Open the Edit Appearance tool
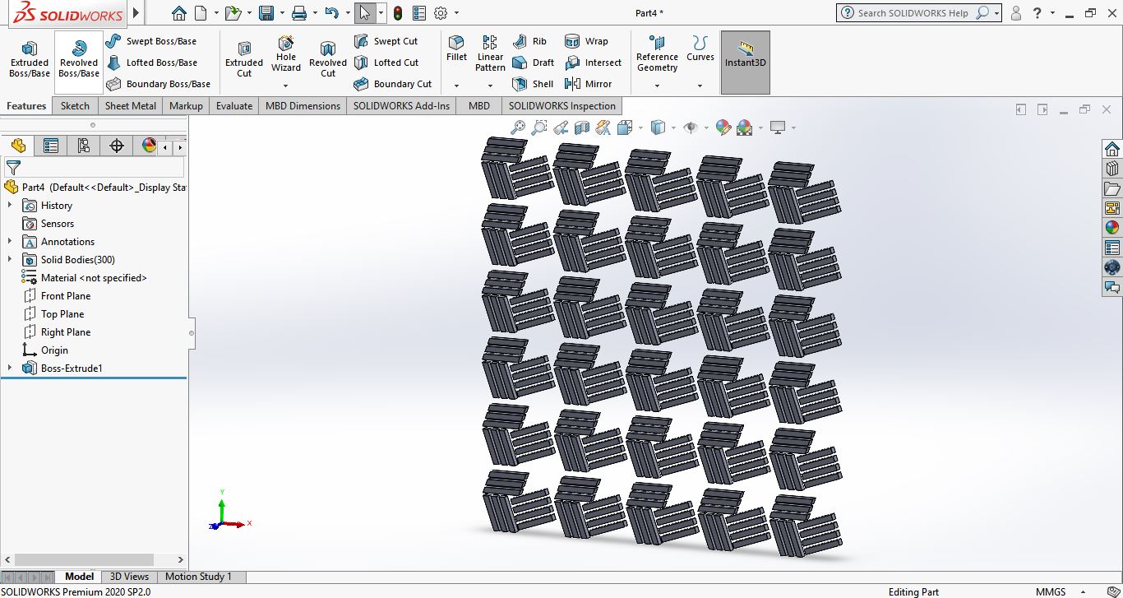Screen dimensions: 1123x598 pyautogui.click(x=723, y=127)
